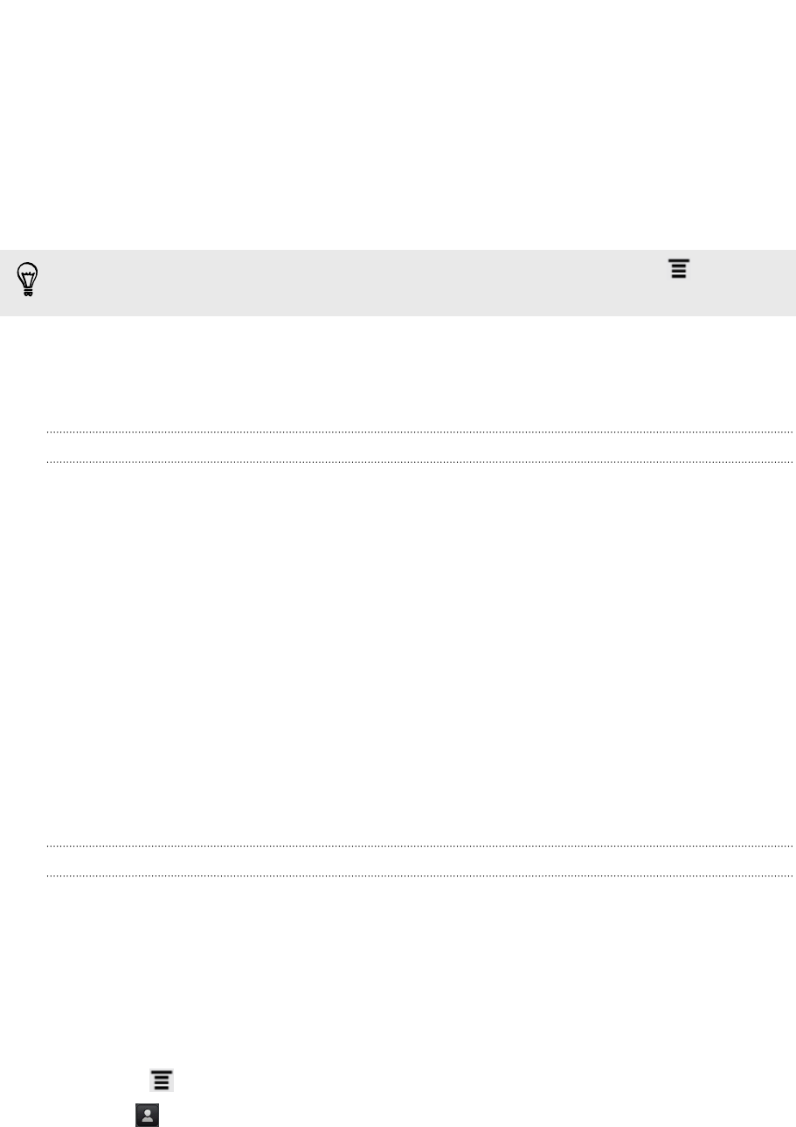Click blank space left of bottom menu icon
The width and height of the screenshot is (796, 1127).
(x=74, y=1081)
